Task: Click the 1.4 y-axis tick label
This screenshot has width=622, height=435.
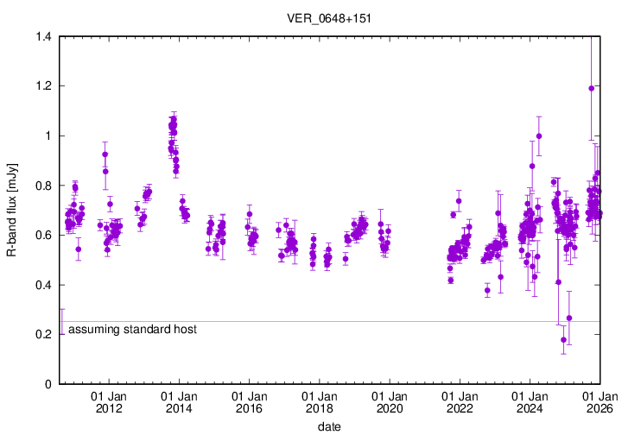Action: 42,37
